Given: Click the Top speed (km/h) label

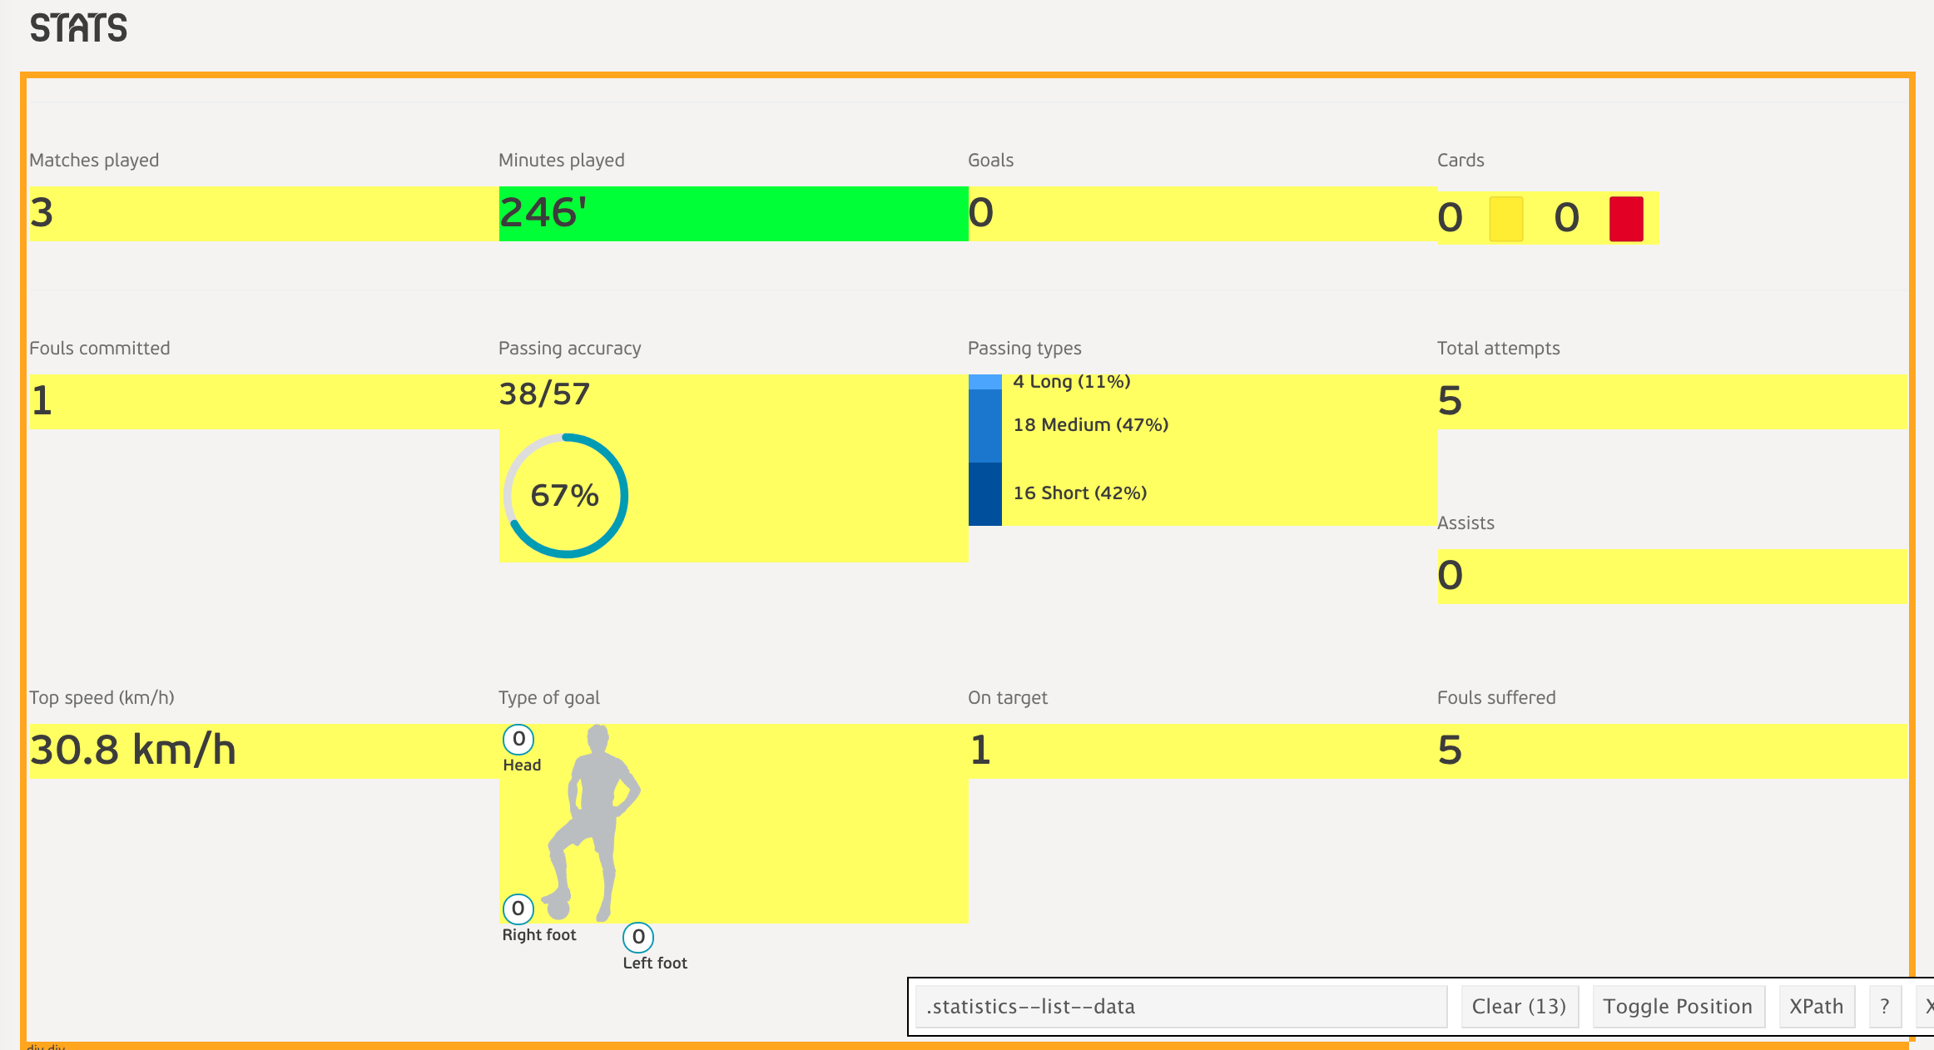Looking at the screenshot, I should point(102,698).
